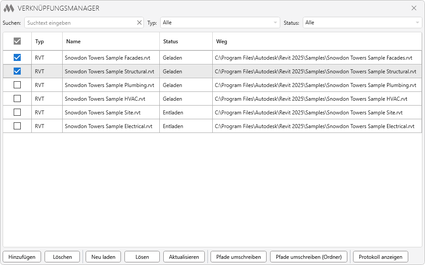Click the Hinzufügen button
Image resolution: width=425 pixels, height=265 pixels.
point(22,257)
